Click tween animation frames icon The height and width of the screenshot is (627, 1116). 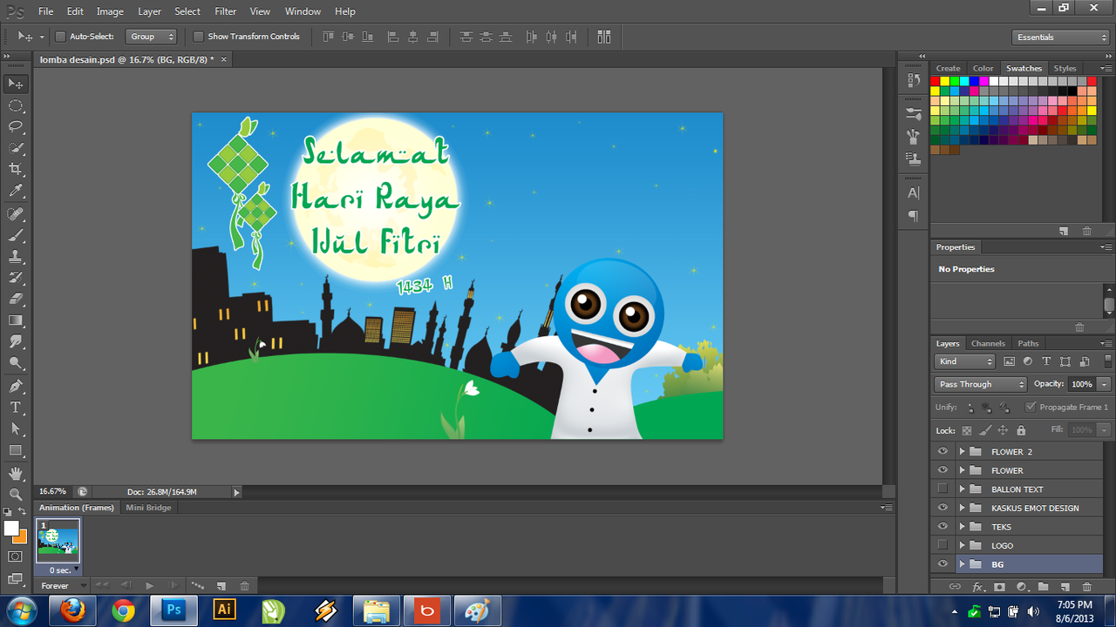[198, 586]
